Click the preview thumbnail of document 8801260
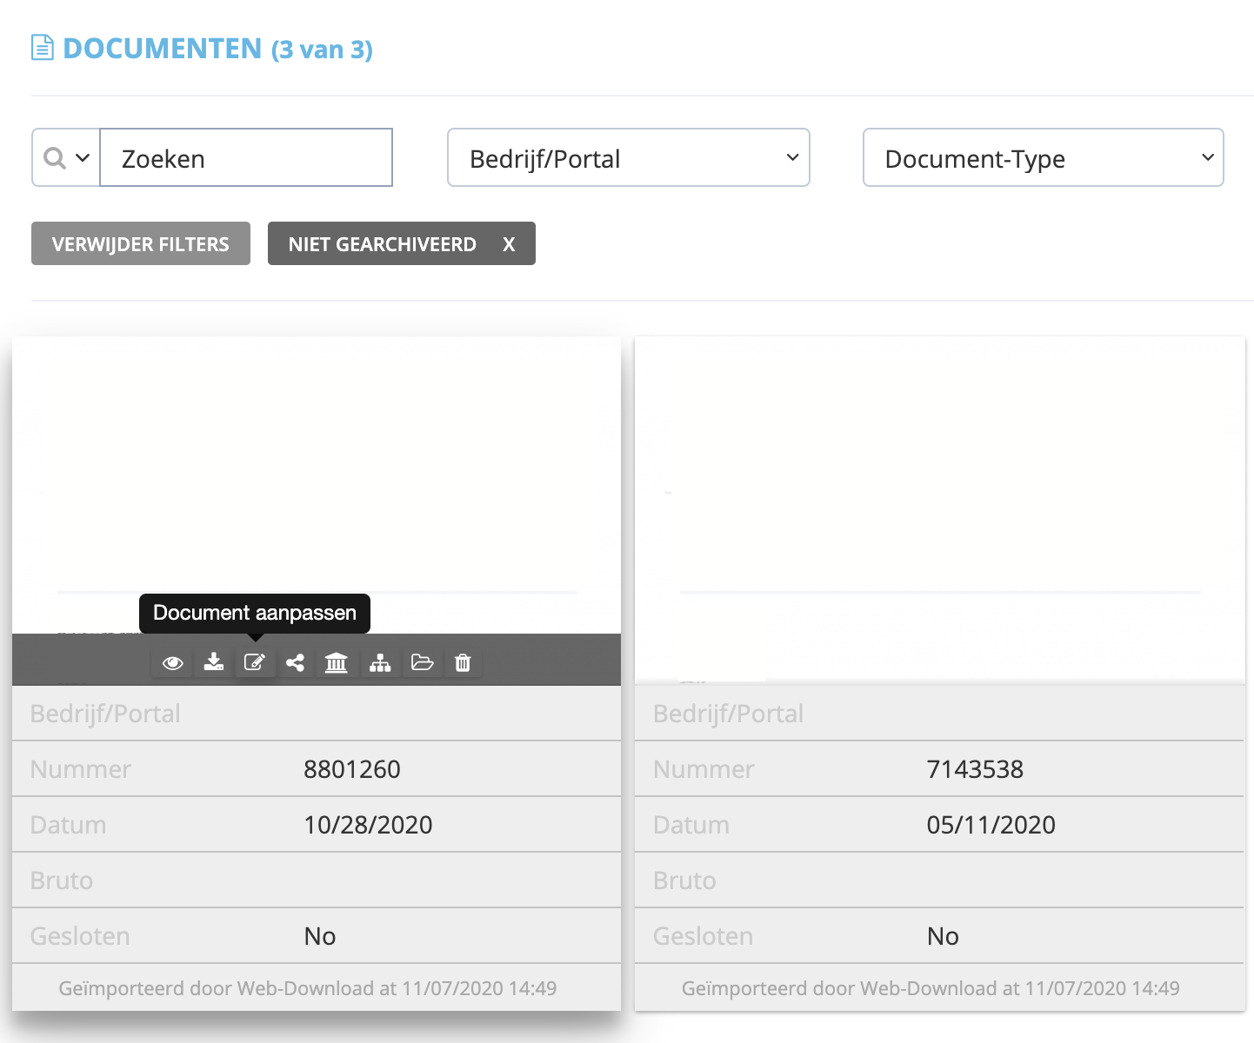The image size is (1254, 1043). [317, 485]
